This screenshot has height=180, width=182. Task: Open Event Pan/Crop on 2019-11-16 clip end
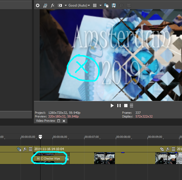[x=162, y=149]
